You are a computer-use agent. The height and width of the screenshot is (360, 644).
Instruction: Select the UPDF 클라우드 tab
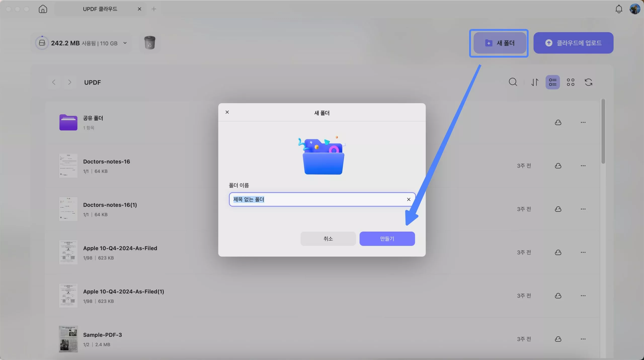point(100,9)
